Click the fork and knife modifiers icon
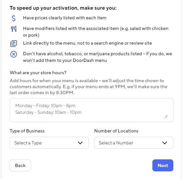Image resolution: width=182 pixels, height=179 pixels. (14, 29)
